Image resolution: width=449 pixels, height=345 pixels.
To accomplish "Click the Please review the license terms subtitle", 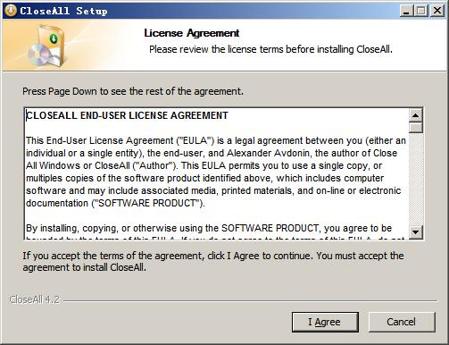I will (270, 49).
